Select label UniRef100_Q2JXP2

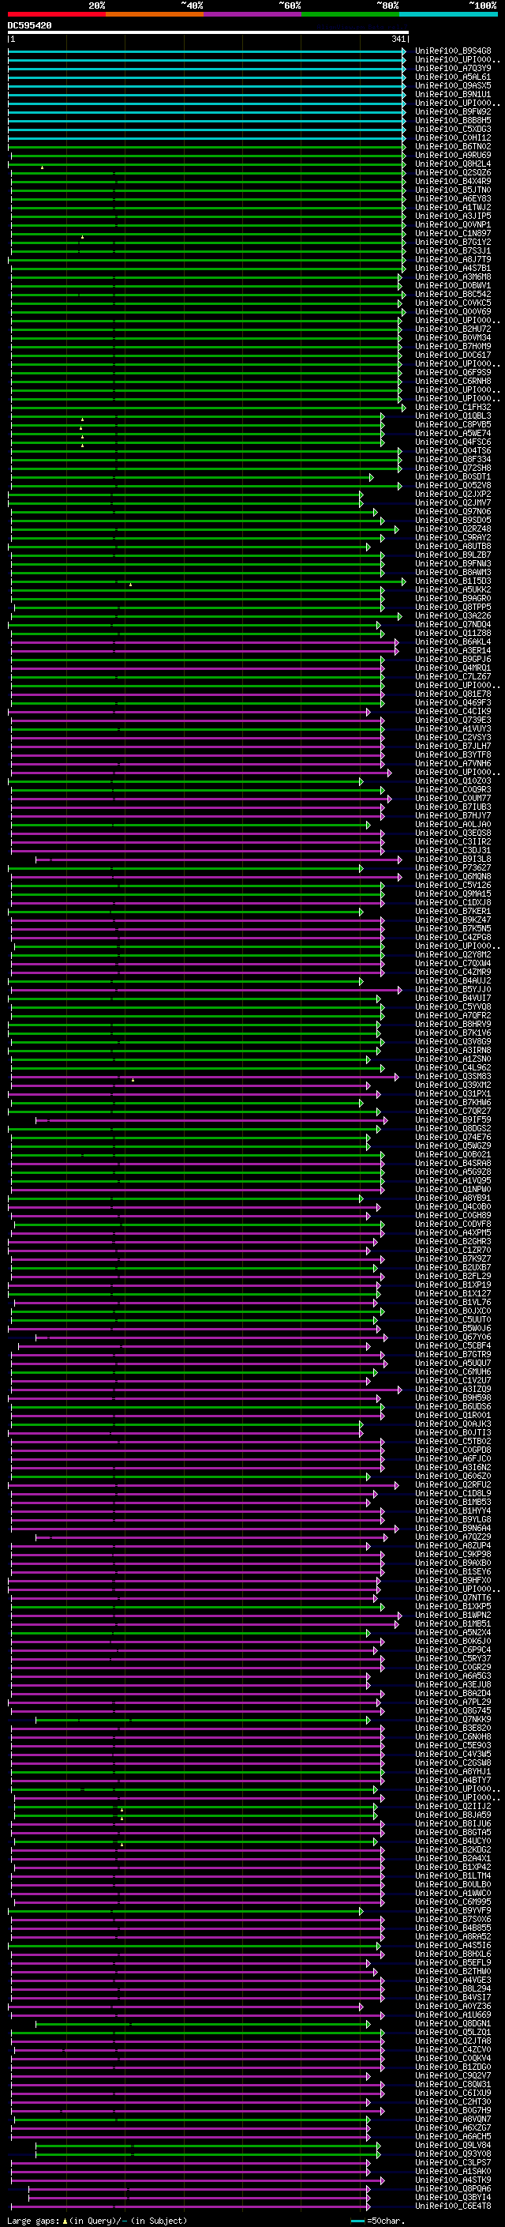(452, 494)
